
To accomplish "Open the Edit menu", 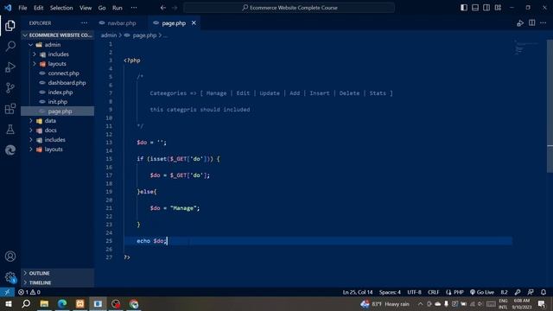I will click(x=38, y=8).
